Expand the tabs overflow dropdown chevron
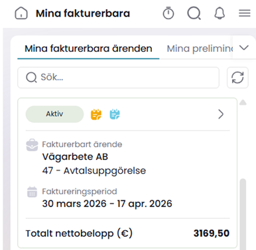 (x=244, y=48)
